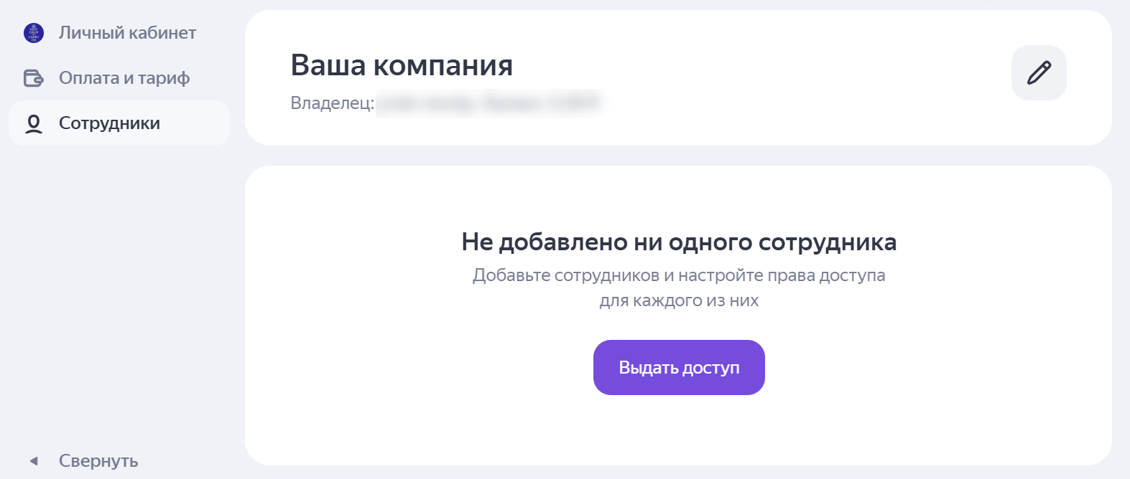Click the blurred owner name

pos(488,103)
